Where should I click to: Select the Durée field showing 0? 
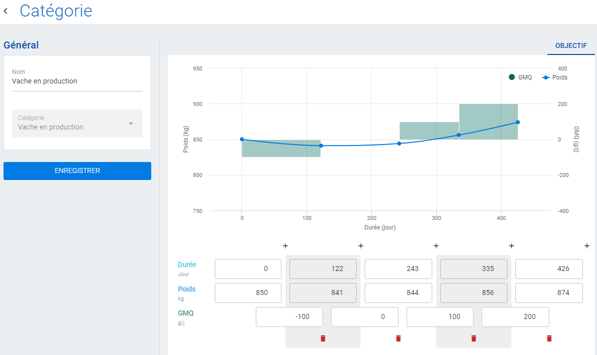(x=248, y=268)
